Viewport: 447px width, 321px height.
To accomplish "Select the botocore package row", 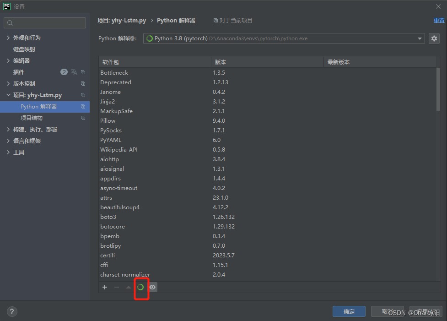I will click(267, 227).
